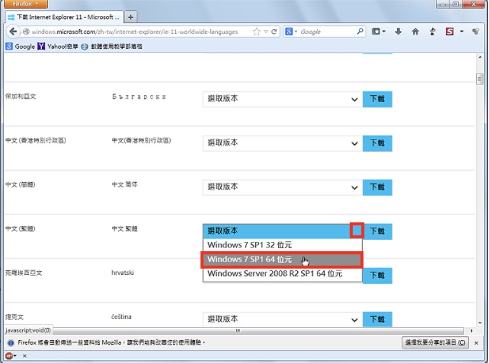Click the 中文 简体 native name text

[124, 185]
